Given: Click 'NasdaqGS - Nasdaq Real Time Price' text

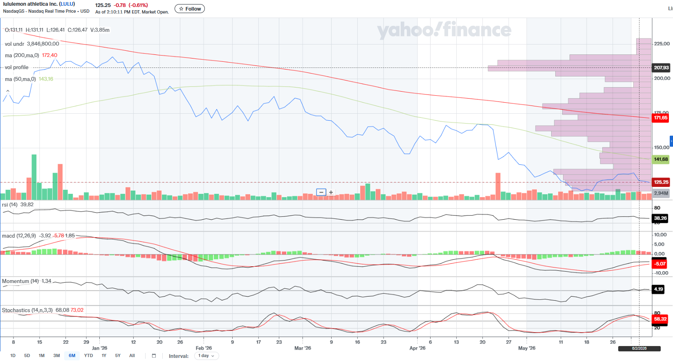Looking at the screenshot, I should (40, 11).
